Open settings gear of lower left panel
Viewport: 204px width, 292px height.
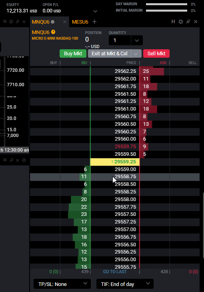24,160
